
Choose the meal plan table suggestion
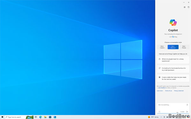[x=173, y=78]
